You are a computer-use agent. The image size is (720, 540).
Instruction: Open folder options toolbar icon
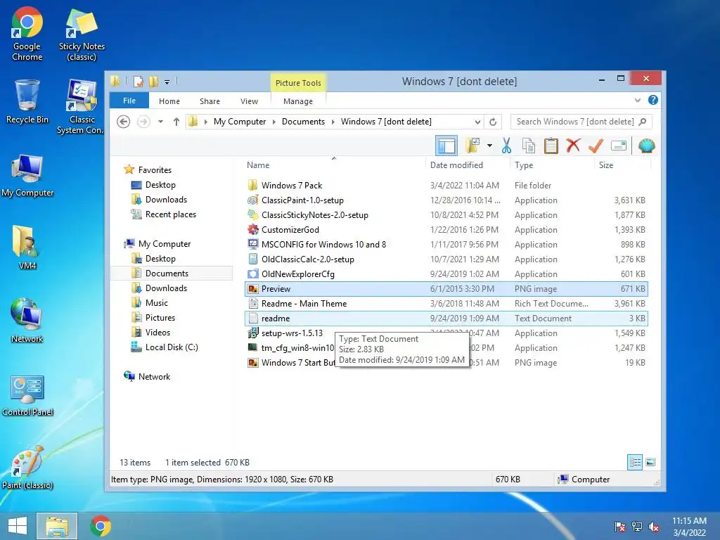472,146
